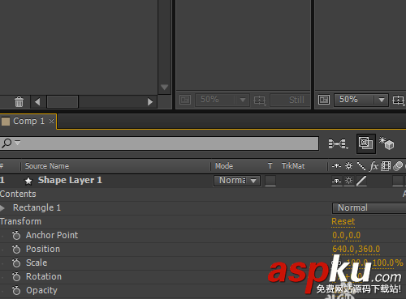The width and height of the screenshot is (406, 299).
Task: Open the active 50% magnification dropdown
Action: (361, 100)
